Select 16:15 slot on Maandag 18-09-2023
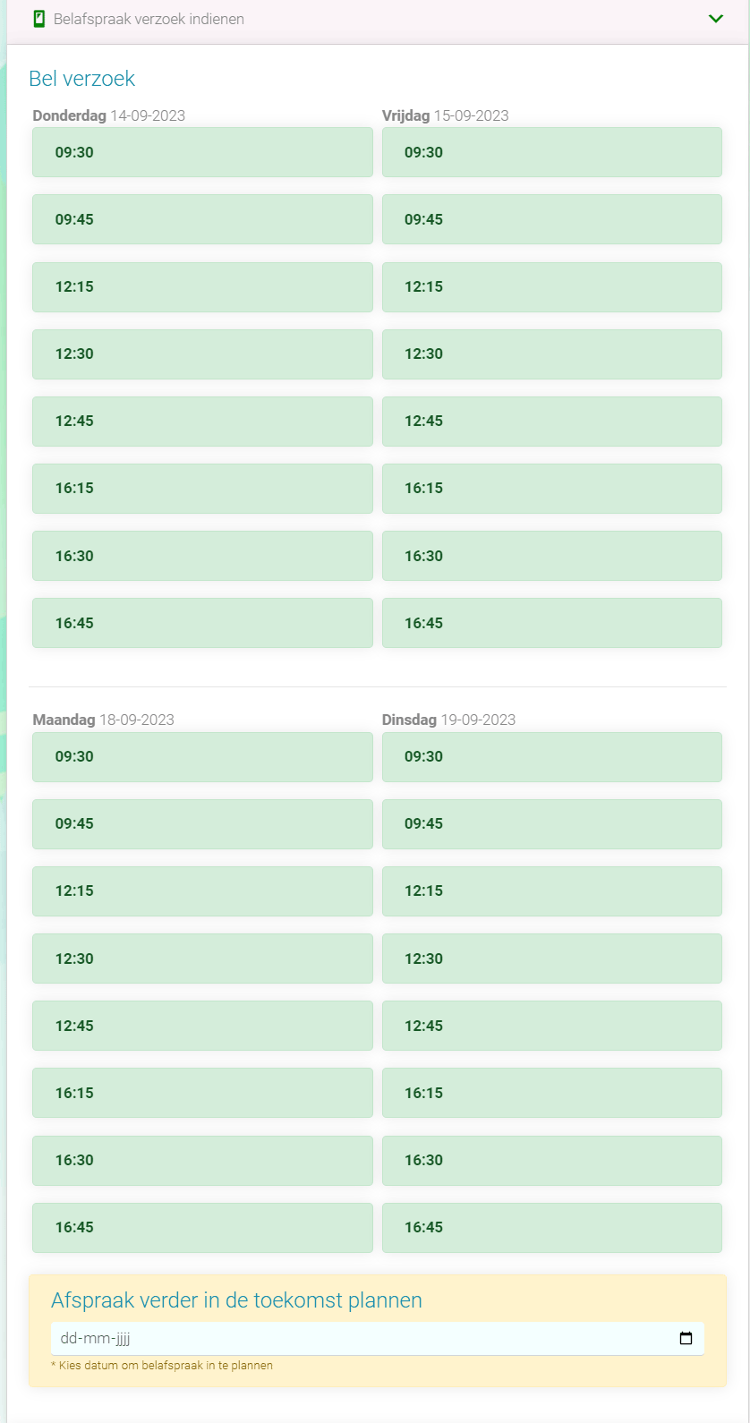This screenshot has height=1423, width=750. point(202,1093)
